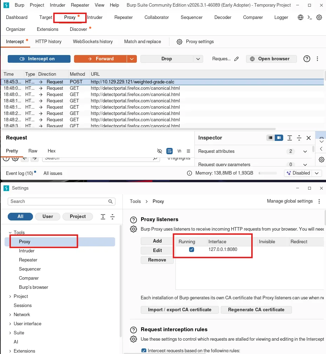Click the memory usage progress bar
Screen dimensions: 326x354
tap(268, 173)
